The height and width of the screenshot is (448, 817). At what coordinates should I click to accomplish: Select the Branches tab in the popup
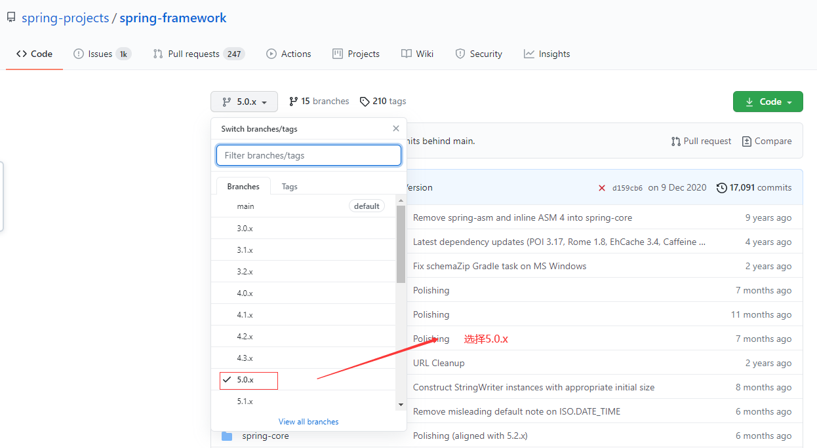tap(243, 187)
